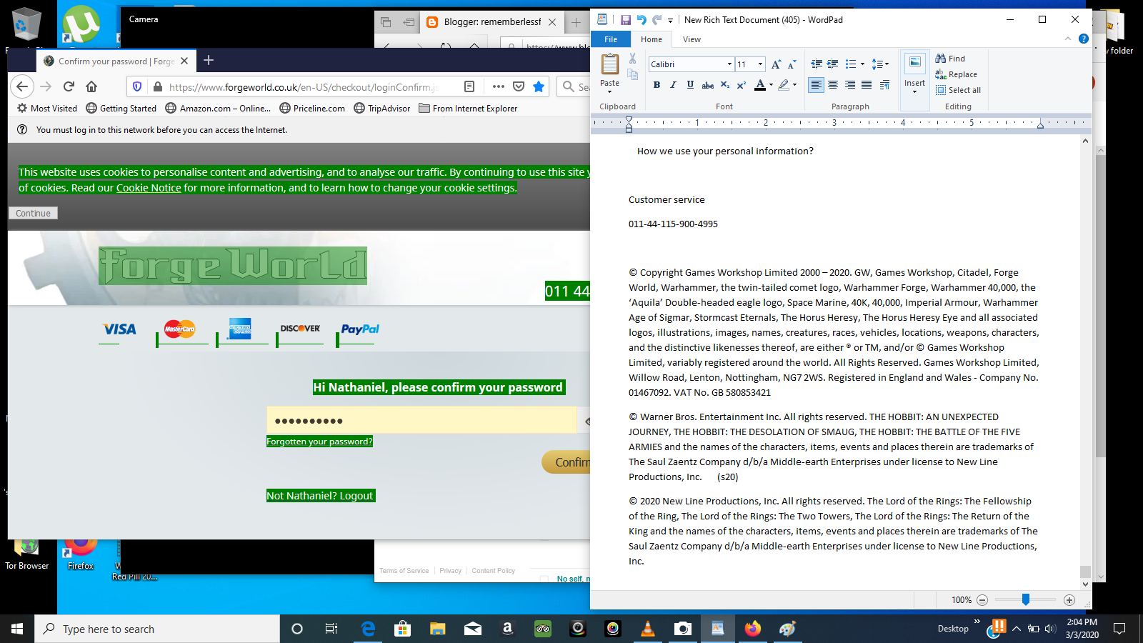Undo the last action in WordPad

tap(642, 20)
